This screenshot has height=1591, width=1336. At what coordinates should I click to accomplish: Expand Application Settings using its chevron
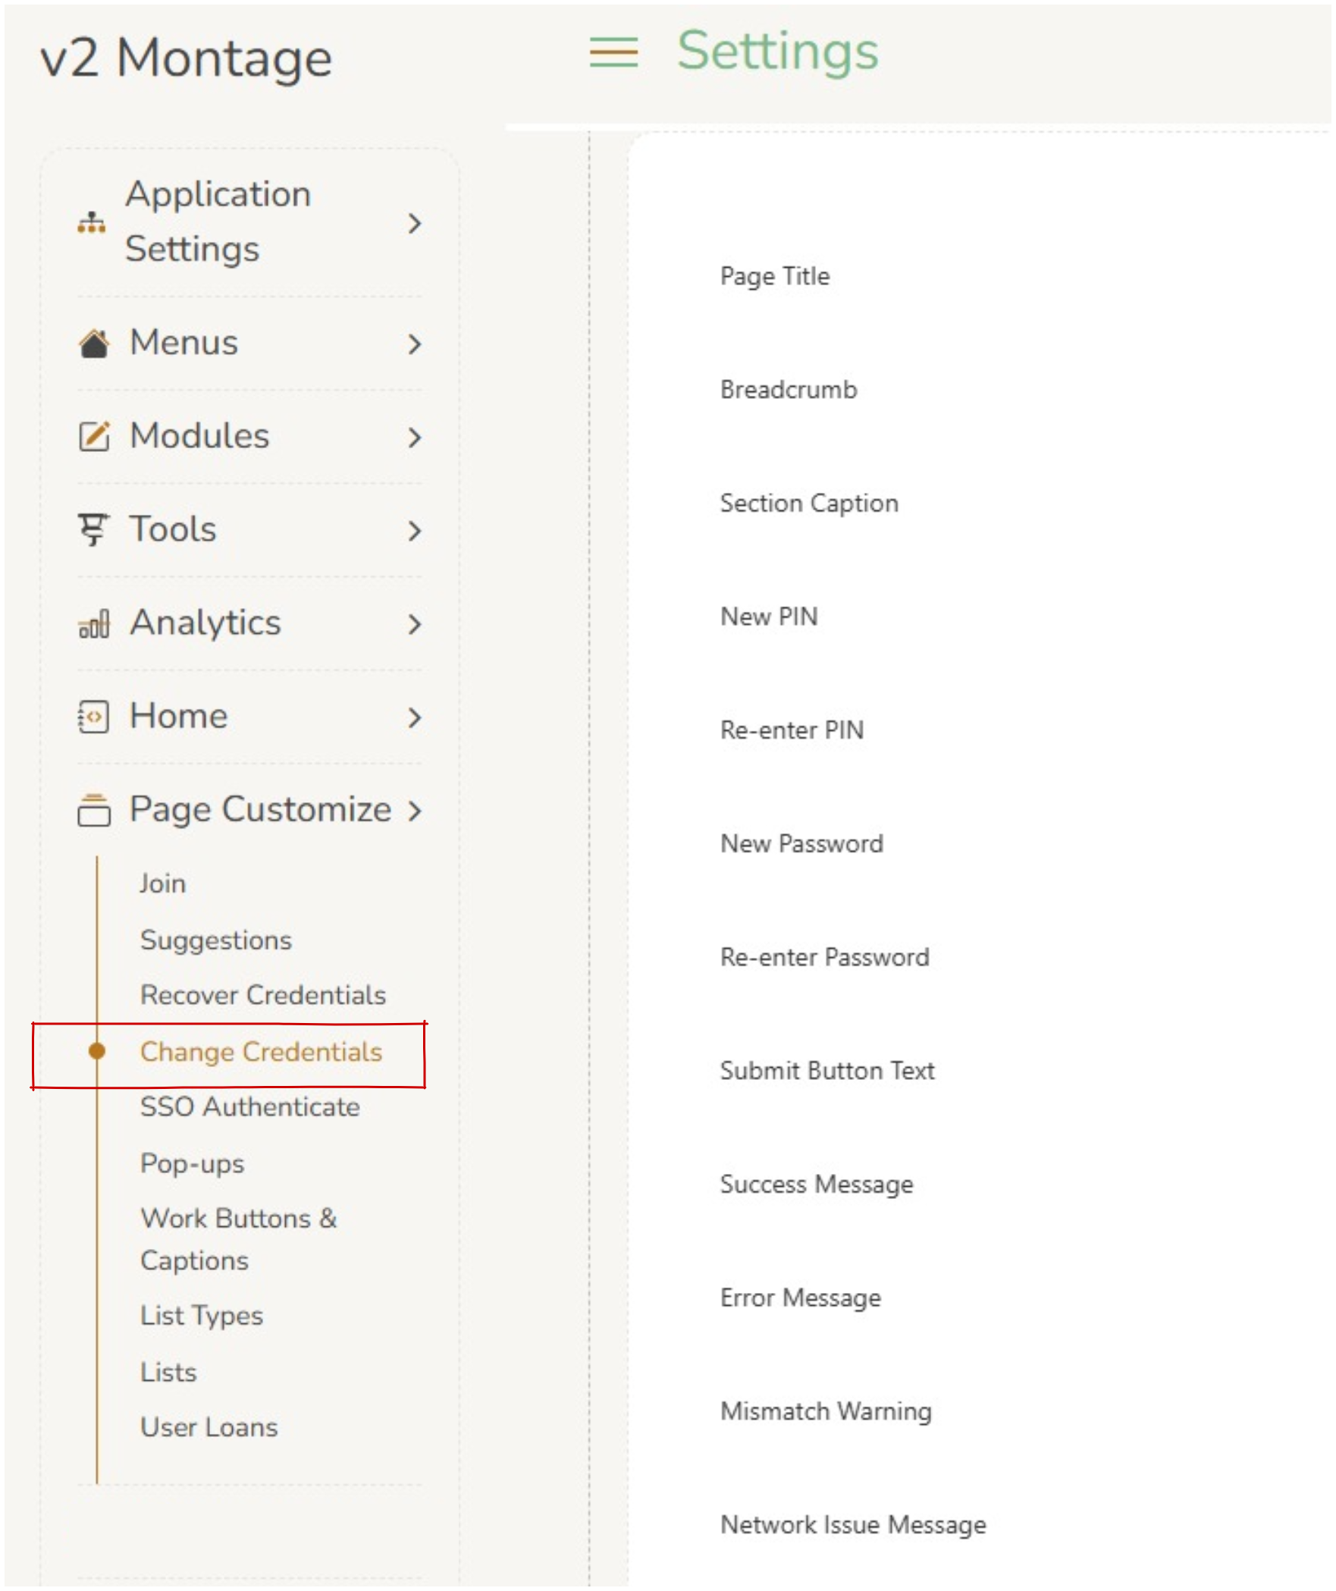pos(414,223)
